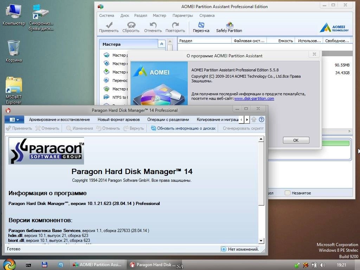Click AOMEI Повторить redo button

tap(175, 27)
